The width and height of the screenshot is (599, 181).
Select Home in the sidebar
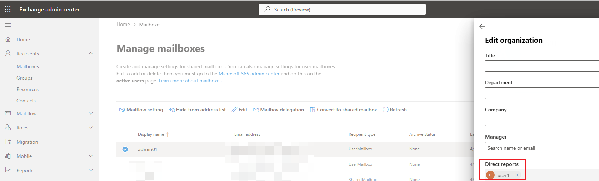click(23, 39)
